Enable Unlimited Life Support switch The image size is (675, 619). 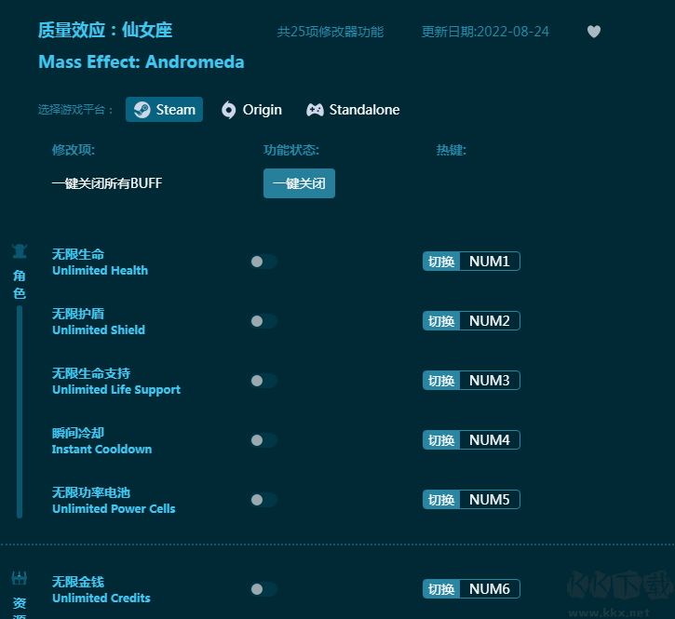tap(263, 381)
